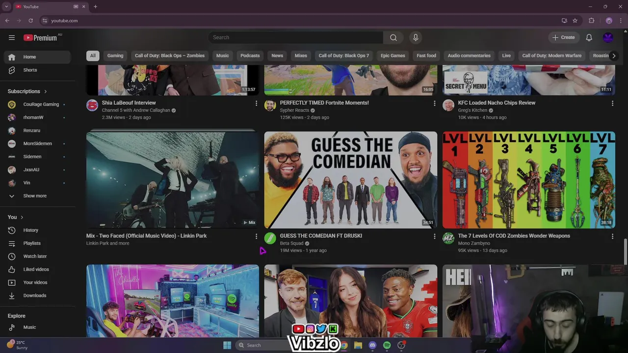Open options menu for Shia LaBeouf Interview
This screenshot has height=353, width=628.
click(256, 103)
